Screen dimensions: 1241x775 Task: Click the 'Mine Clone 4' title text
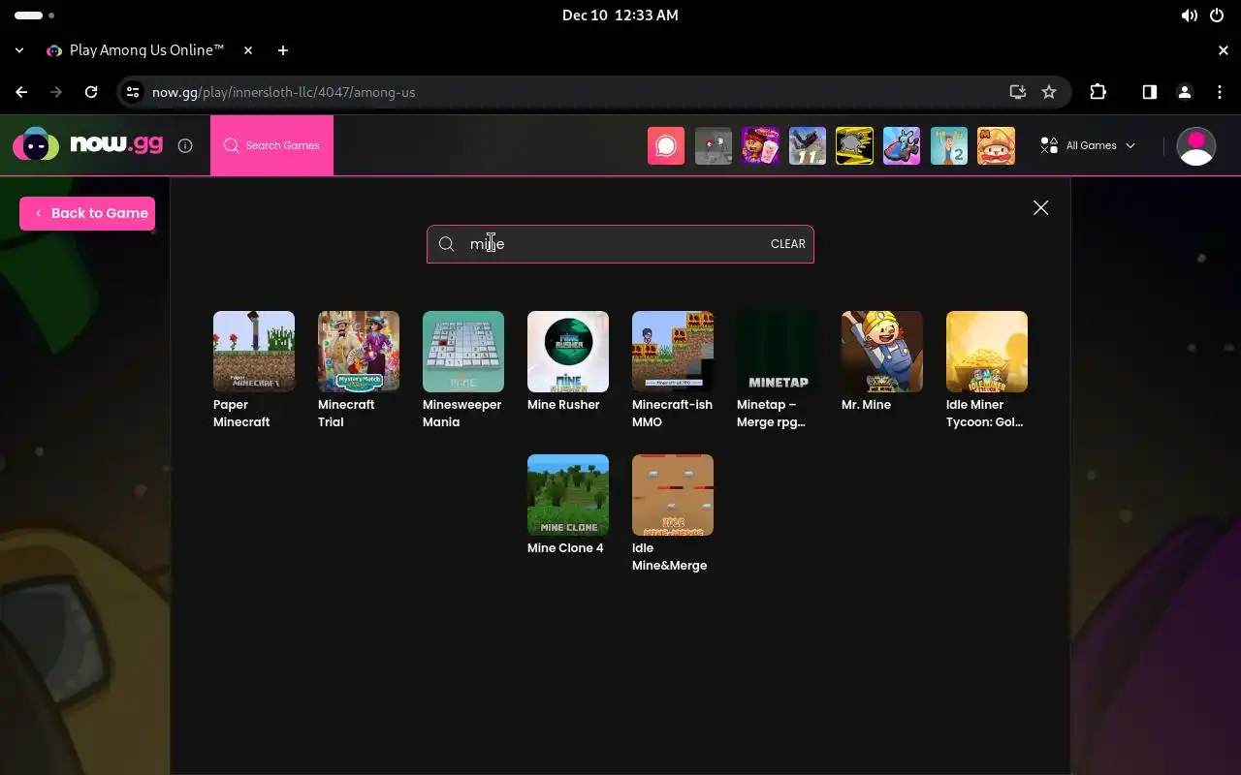pyautogui.click(x=565, y=548)
